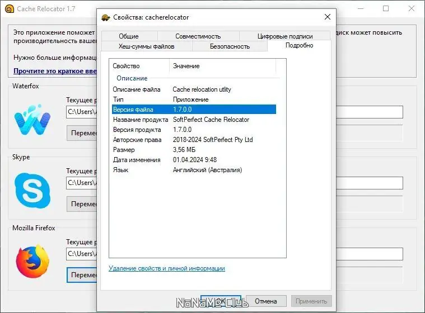Click the value Cache relocation utlity
This screenshot has width=425, height=313.
click(202, 89)
